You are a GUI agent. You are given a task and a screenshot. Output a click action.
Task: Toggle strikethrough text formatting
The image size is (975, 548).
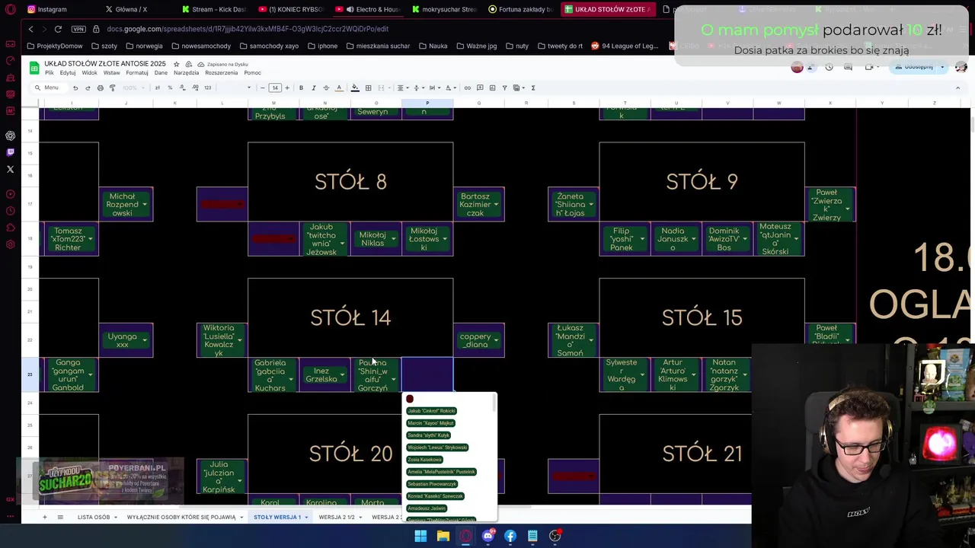(326, 88)
